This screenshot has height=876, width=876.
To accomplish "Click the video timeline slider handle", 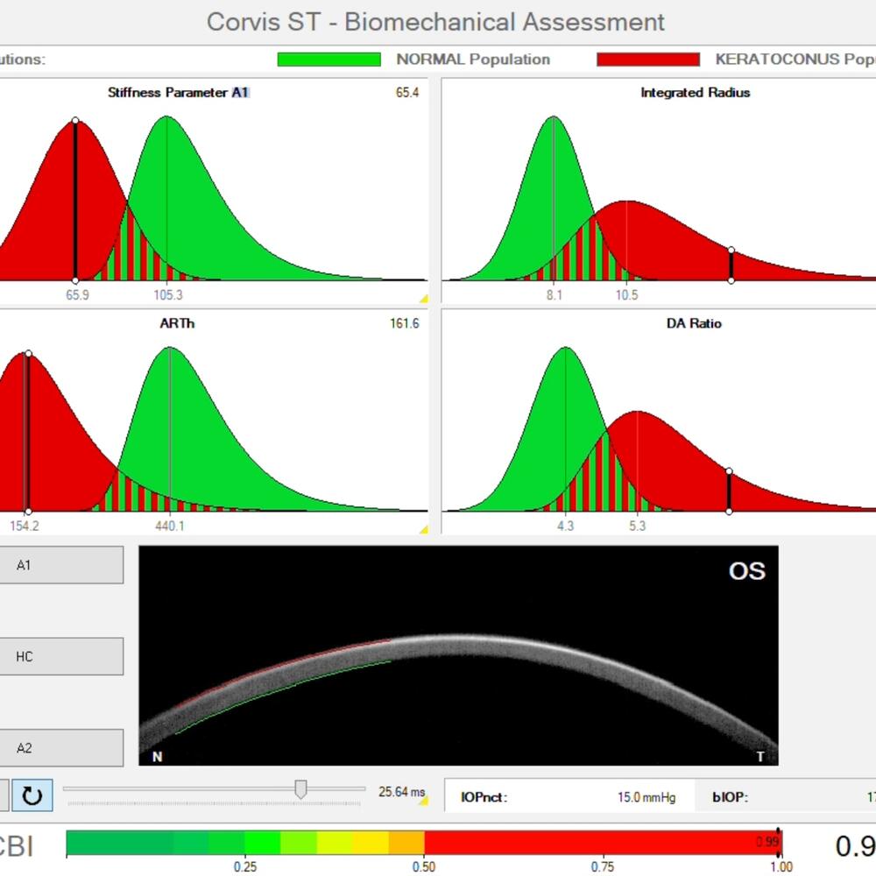I will click(300, 789).
